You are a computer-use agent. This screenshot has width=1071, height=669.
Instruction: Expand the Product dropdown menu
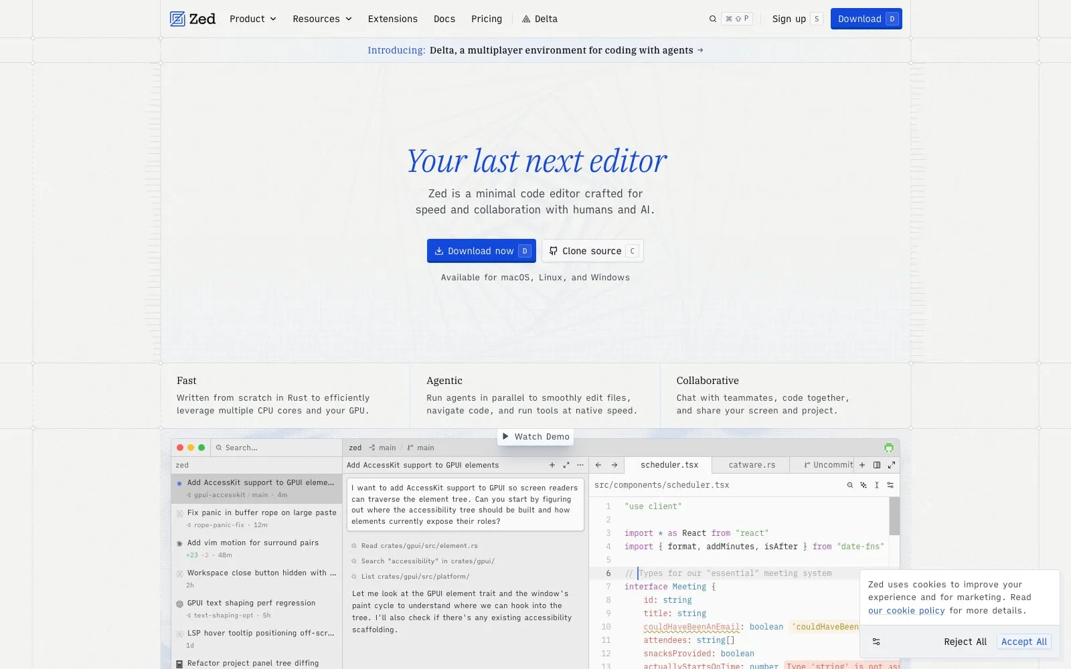pyautogui.click(x=252, y=19)
